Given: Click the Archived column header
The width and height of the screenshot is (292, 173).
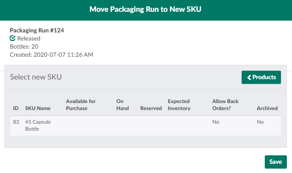Looking at the screenshot, I should click(267, 108).
